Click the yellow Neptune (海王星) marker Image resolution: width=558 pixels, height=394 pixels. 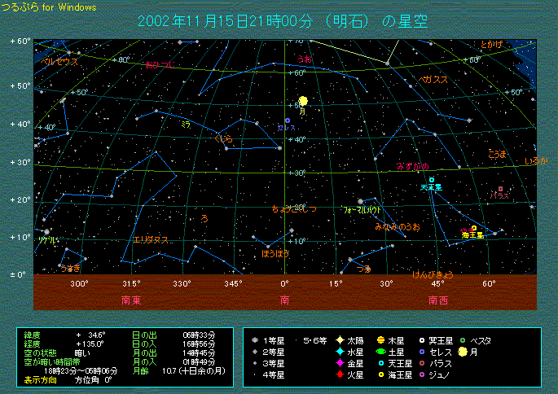(x=473, y=229)
